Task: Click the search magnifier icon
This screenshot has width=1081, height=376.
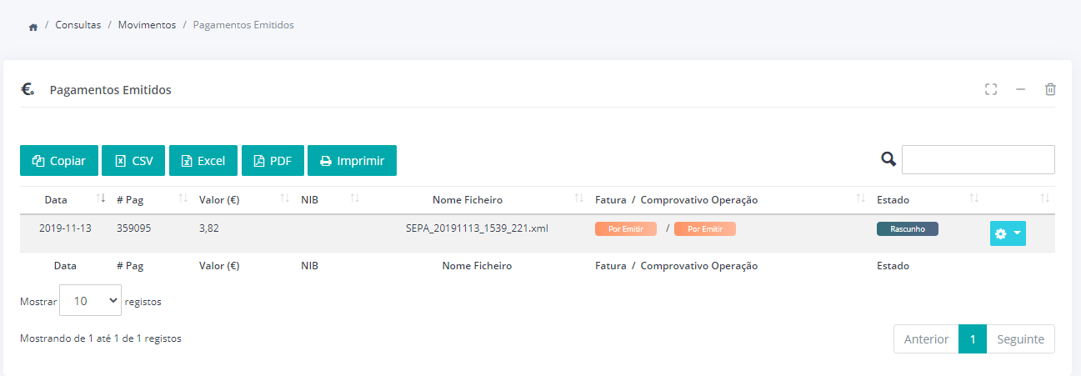Action: 888,159
